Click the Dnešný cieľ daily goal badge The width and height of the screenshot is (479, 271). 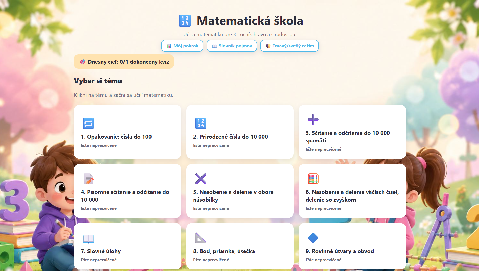tap(124, 62)
